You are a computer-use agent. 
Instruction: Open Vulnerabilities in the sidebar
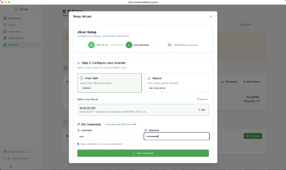pos(21,38)
